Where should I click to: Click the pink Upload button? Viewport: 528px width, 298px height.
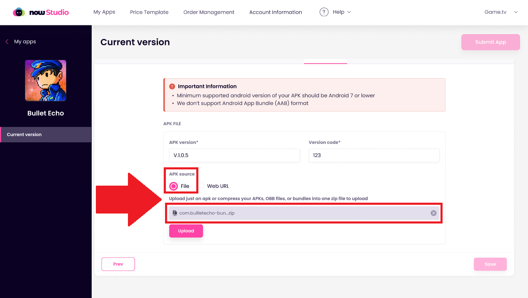click(x=186, y=231)
